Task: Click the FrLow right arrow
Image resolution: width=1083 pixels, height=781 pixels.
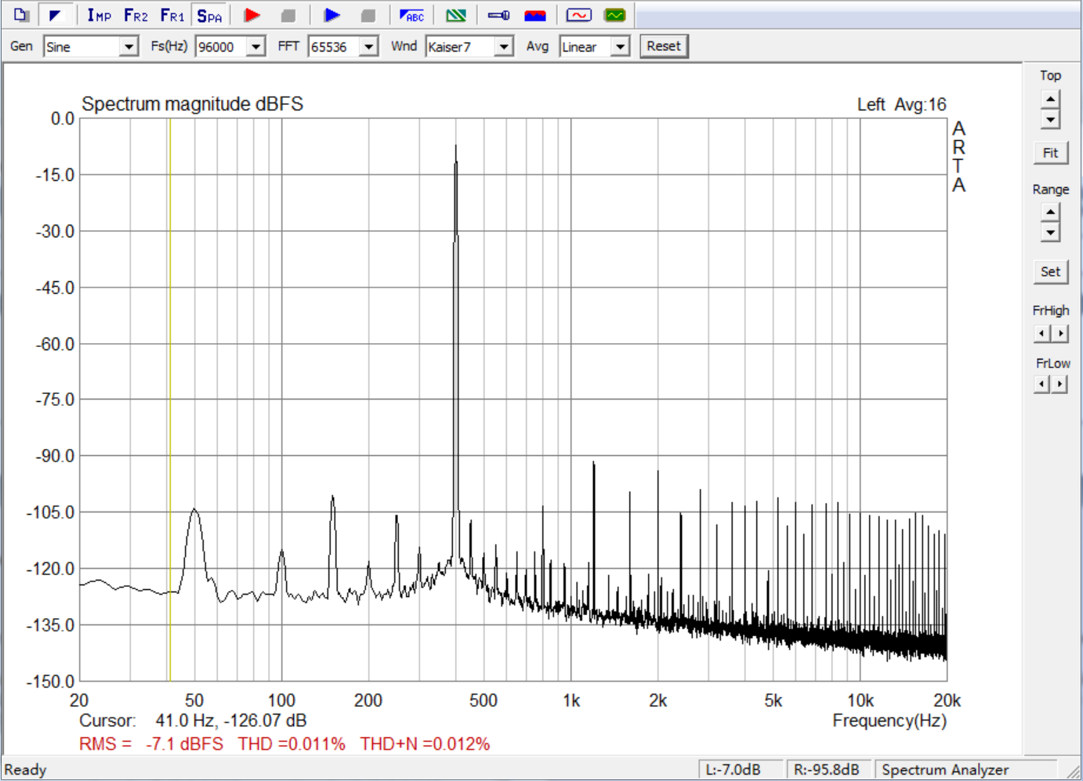Action: pyautogui.click(x=1059, y=384)
